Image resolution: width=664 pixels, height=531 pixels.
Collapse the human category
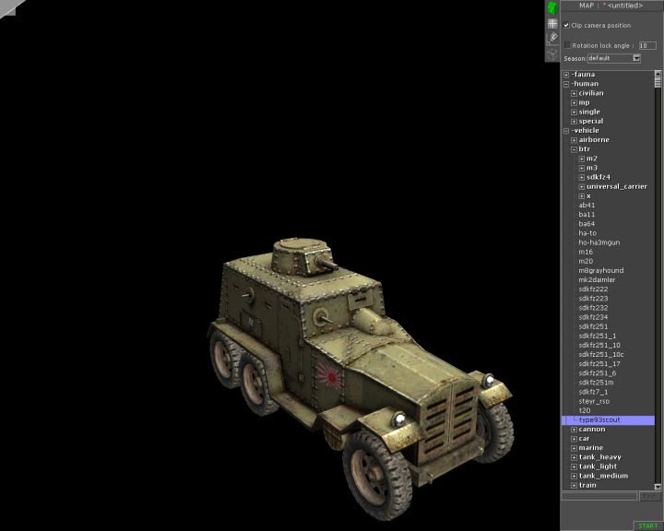566,84
